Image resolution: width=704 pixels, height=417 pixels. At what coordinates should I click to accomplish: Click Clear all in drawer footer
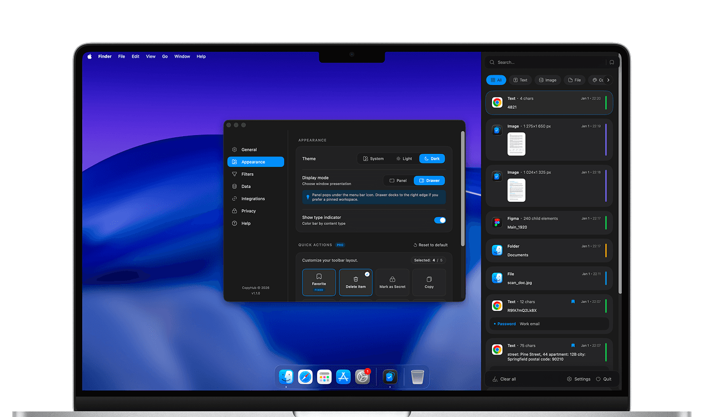tap(504, 379)
